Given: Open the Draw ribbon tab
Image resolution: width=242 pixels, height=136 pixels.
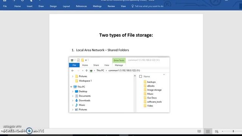Looking at the screenshot, I should (x=41, y=6).
